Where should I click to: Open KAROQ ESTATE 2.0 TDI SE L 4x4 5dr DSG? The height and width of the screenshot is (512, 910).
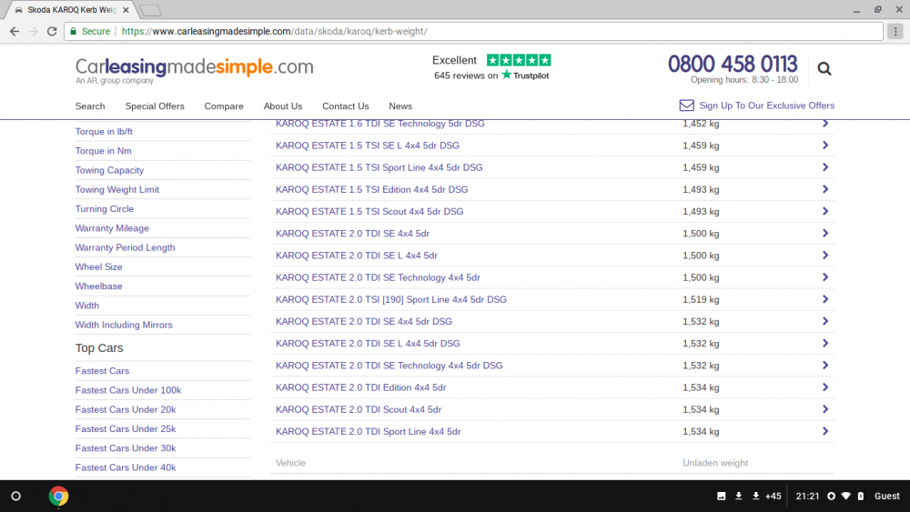(x=368, y=344)
